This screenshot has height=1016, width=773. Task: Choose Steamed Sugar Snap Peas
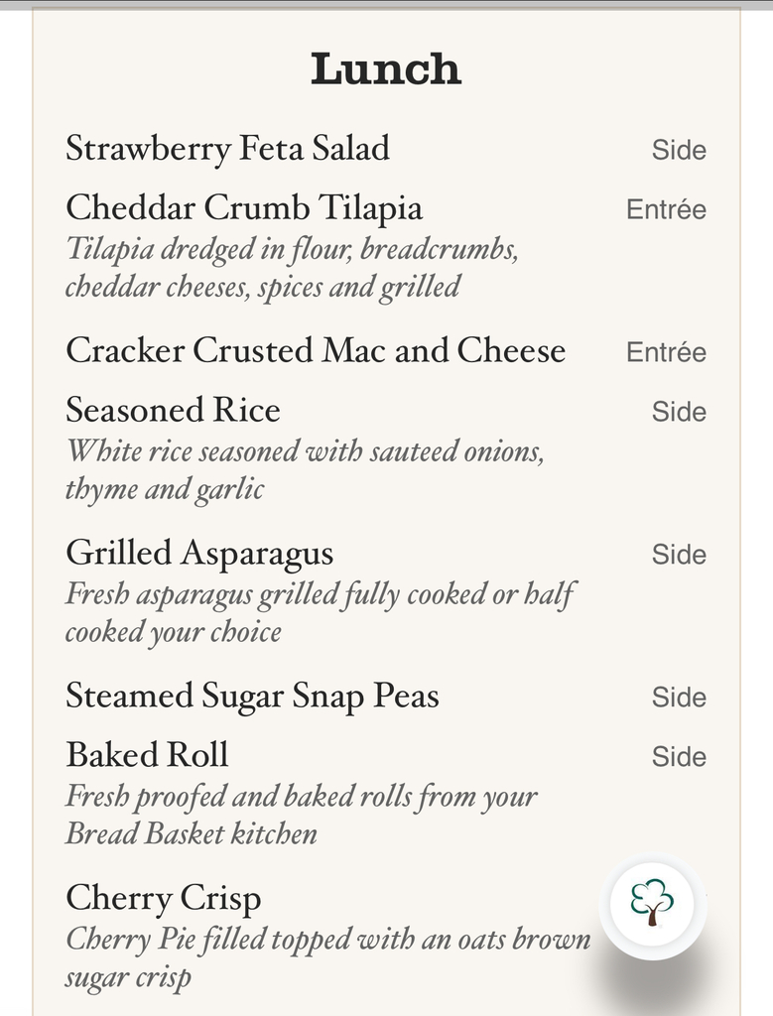click(253, 696)
